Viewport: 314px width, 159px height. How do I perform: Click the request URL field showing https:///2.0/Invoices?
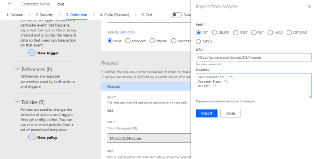[149, 138]
